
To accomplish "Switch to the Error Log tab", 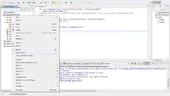I will click(96, 63).
